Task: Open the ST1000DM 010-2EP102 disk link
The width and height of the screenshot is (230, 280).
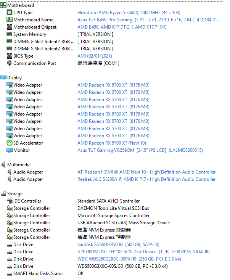Action: click(143, 252)
